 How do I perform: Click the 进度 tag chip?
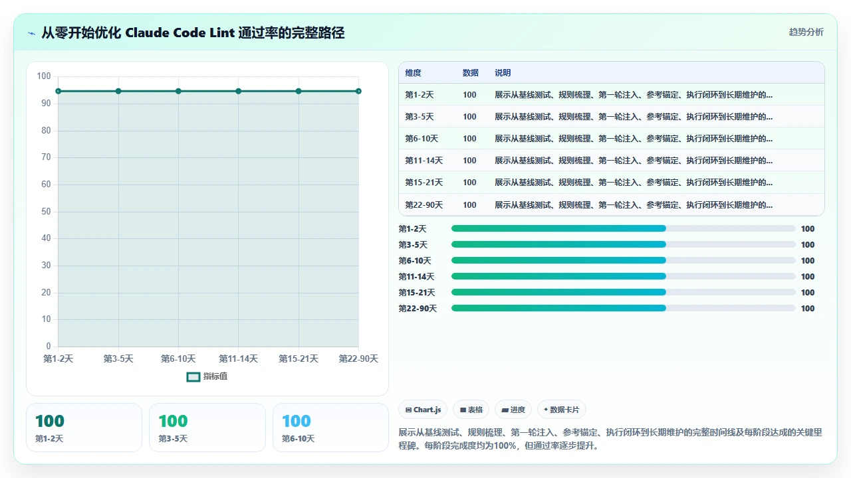[x=513, y=410]
